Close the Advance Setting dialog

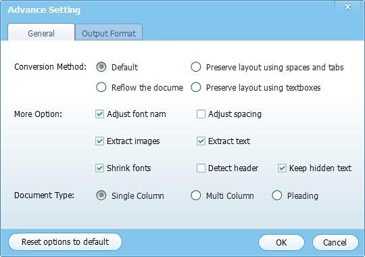click(x=348, y=7)
